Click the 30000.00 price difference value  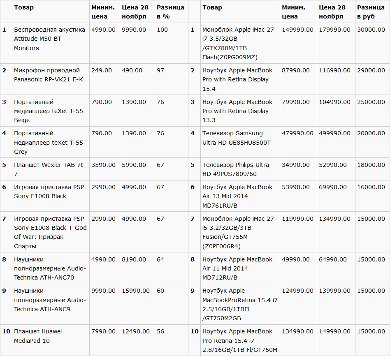click(x=371, y=30)
